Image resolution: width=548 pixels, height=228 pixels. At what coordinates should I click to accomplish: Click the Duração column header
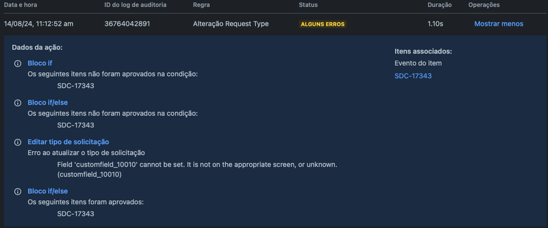point(440,5)
